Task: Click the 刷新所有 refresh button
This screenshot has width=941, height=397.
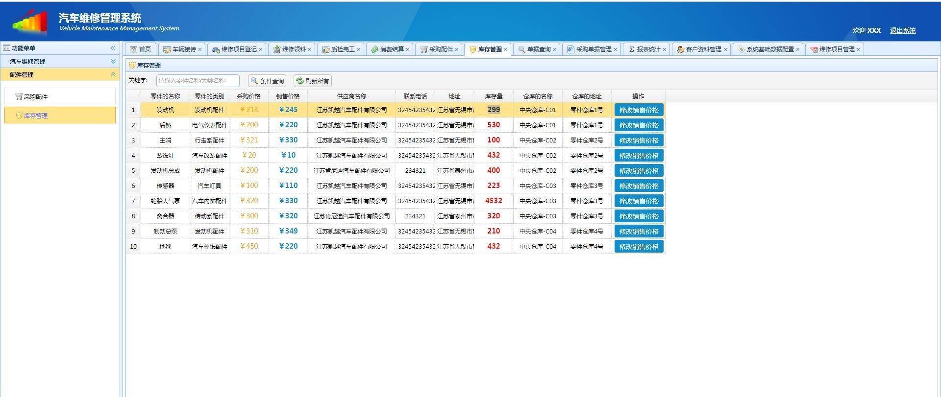Action: (x=313, y=81)
